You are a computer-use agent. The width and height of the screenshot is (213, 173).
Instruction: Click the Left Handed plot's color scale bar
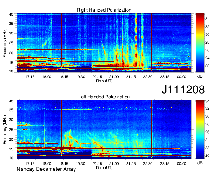[200, 130]
